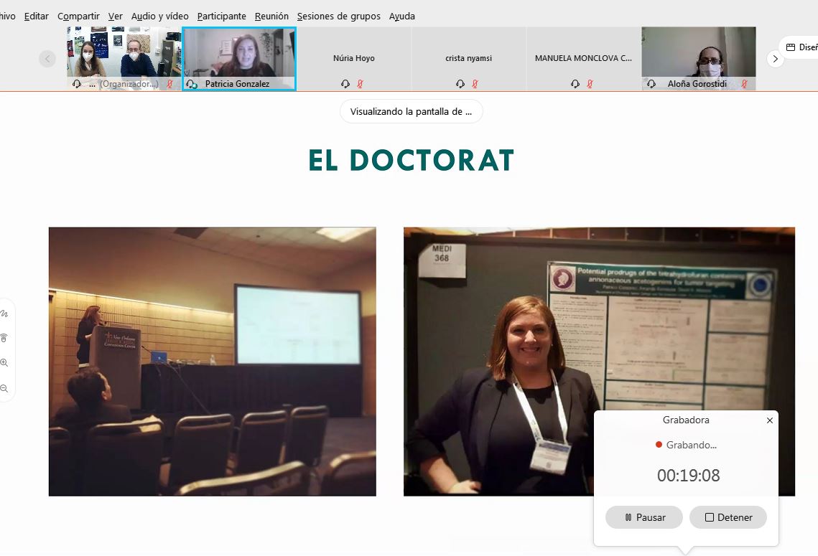Click crista nyamsi's headset audio icon
818x556 pixels.
point(460,84)
